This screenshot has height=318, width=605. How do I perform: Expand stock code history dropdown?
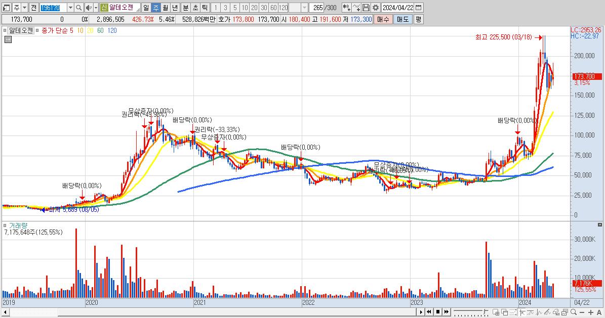[70, 7]
